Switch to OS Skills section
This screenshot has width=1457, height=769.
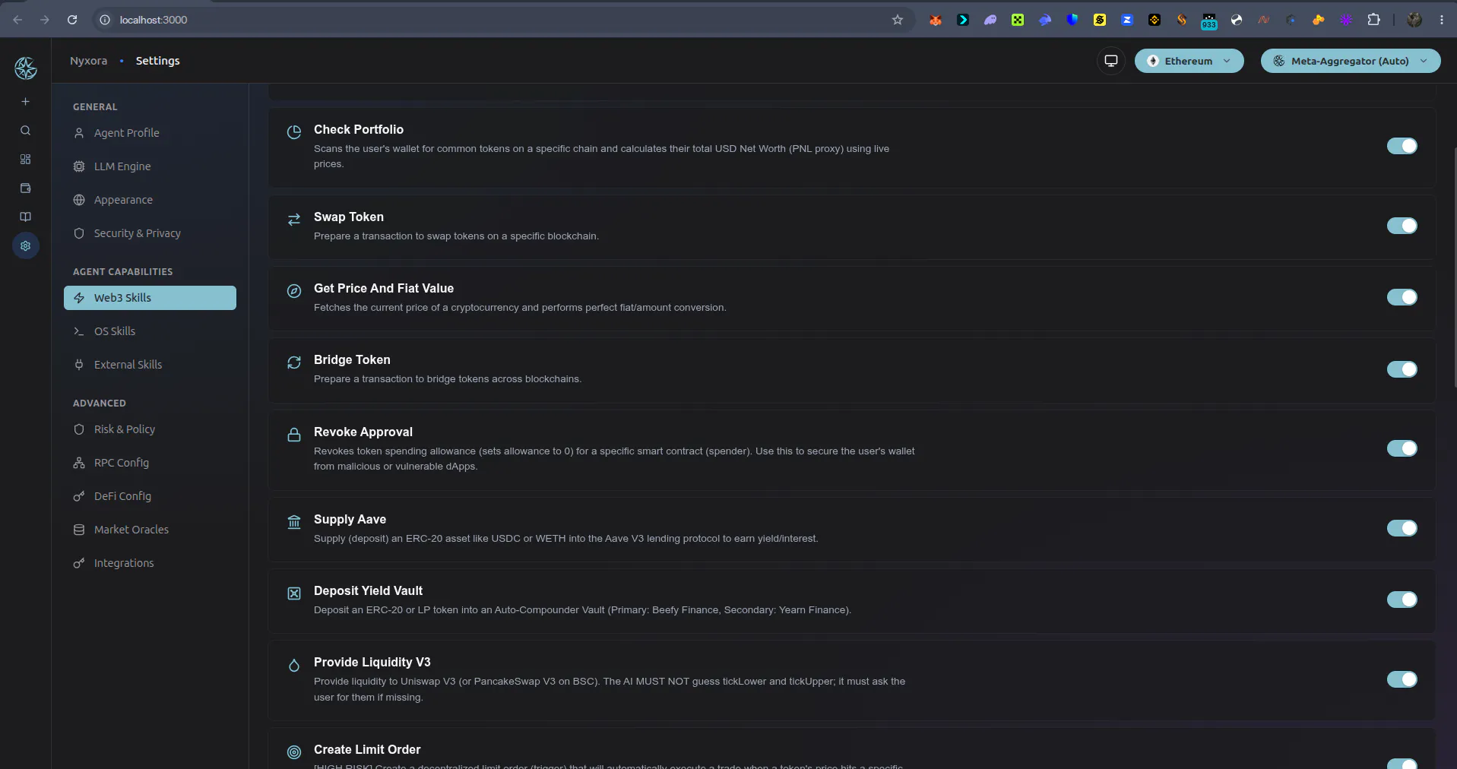pos(150,331)
